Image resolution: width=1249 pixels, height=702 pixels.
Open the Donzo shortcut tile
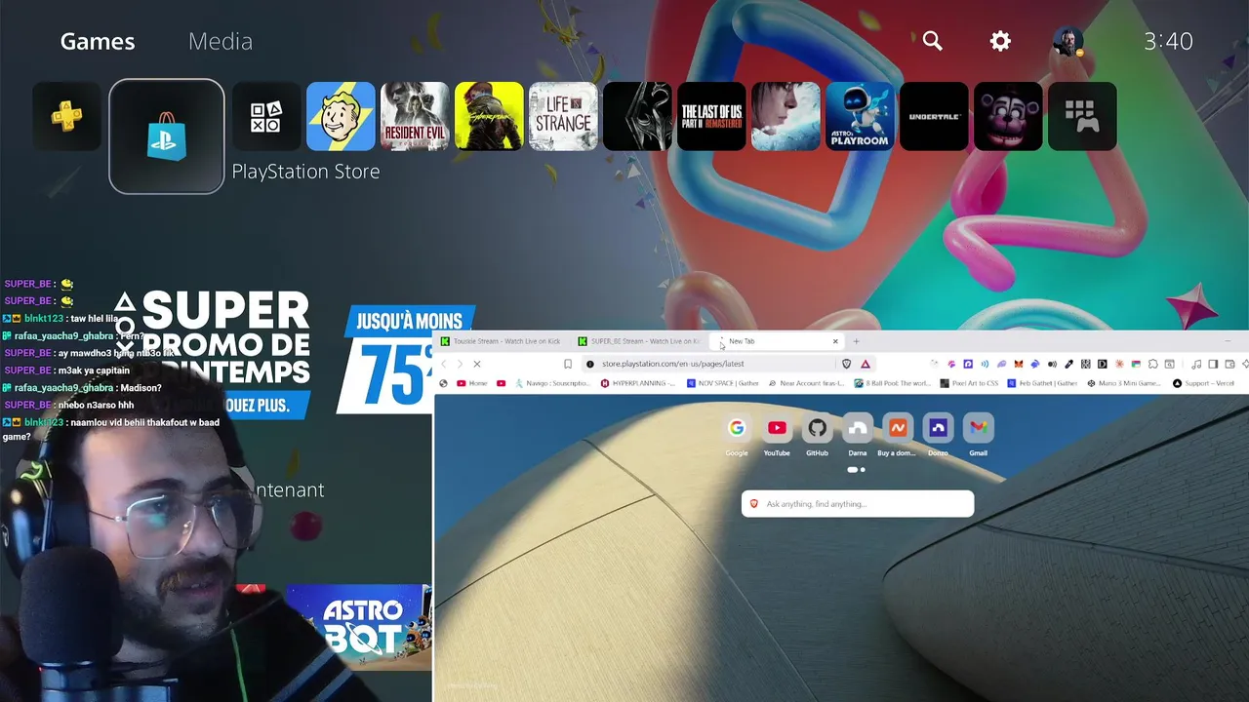tap(938, 434)
